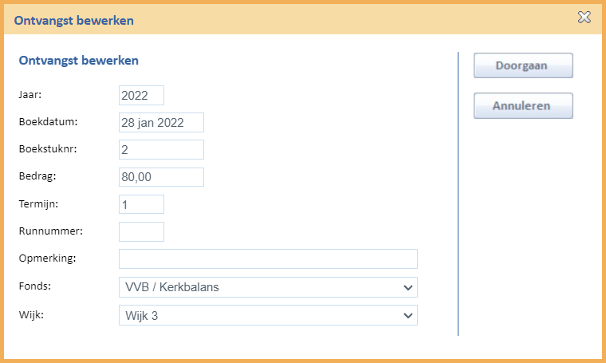Viewport: 606px width, 363px height.
Task: Click the Termijn input box
Action: click(141, 204)
